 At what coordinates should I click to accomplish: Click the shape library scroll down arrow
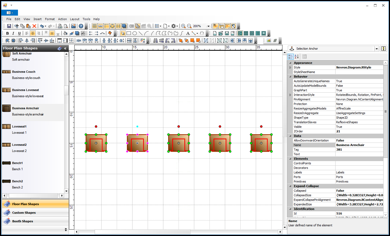coord(67,191)
